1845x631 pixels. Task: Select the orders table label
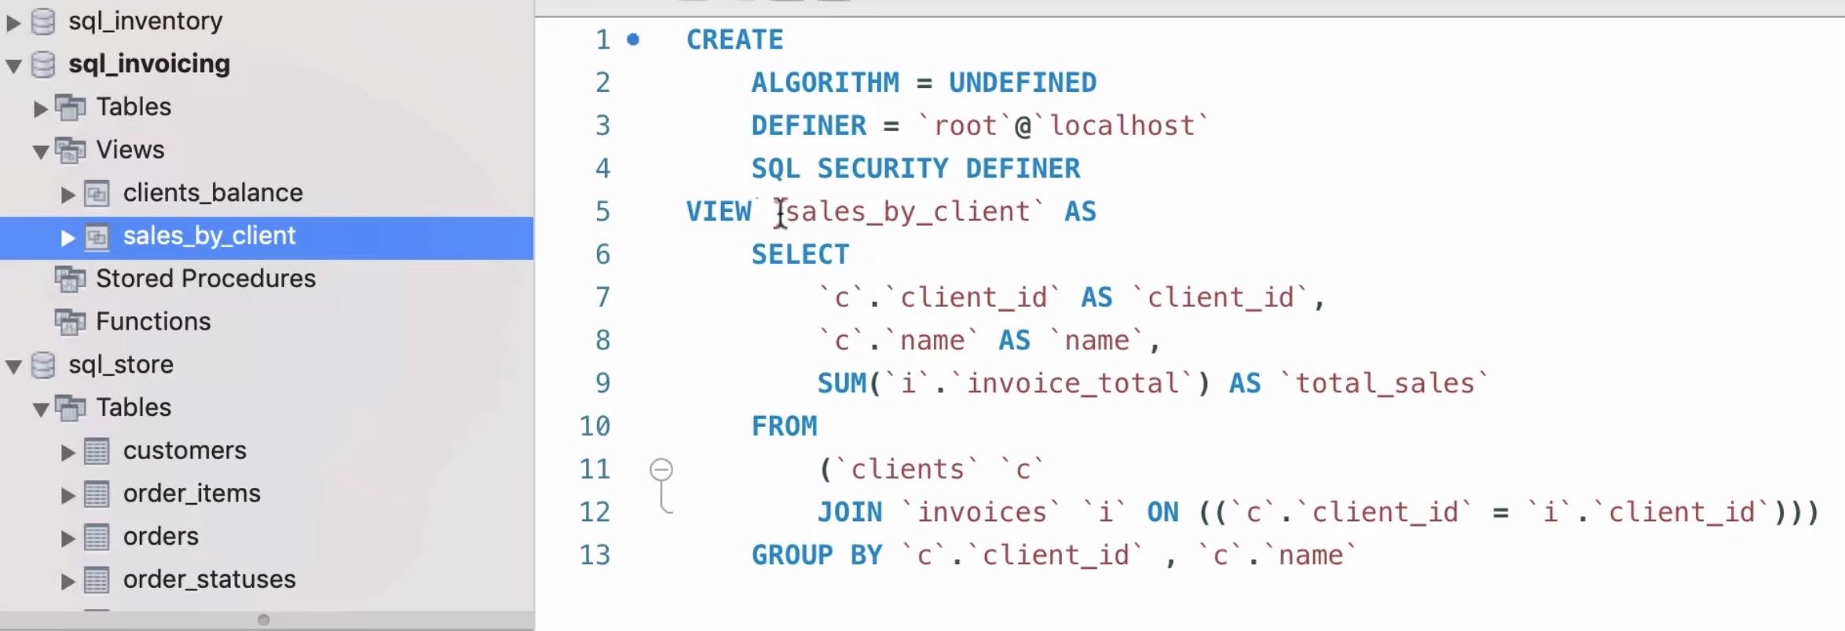tap(161, 537)
